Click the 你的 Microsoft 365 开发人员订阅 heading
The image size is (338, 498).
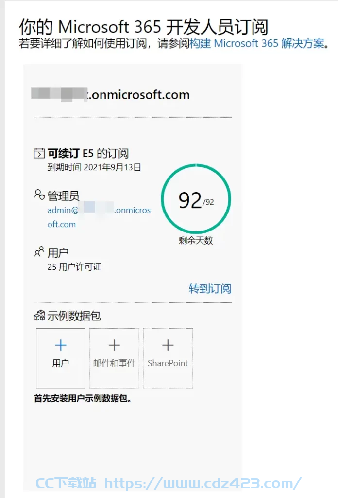pyautogui.click(x=144, y=26)
